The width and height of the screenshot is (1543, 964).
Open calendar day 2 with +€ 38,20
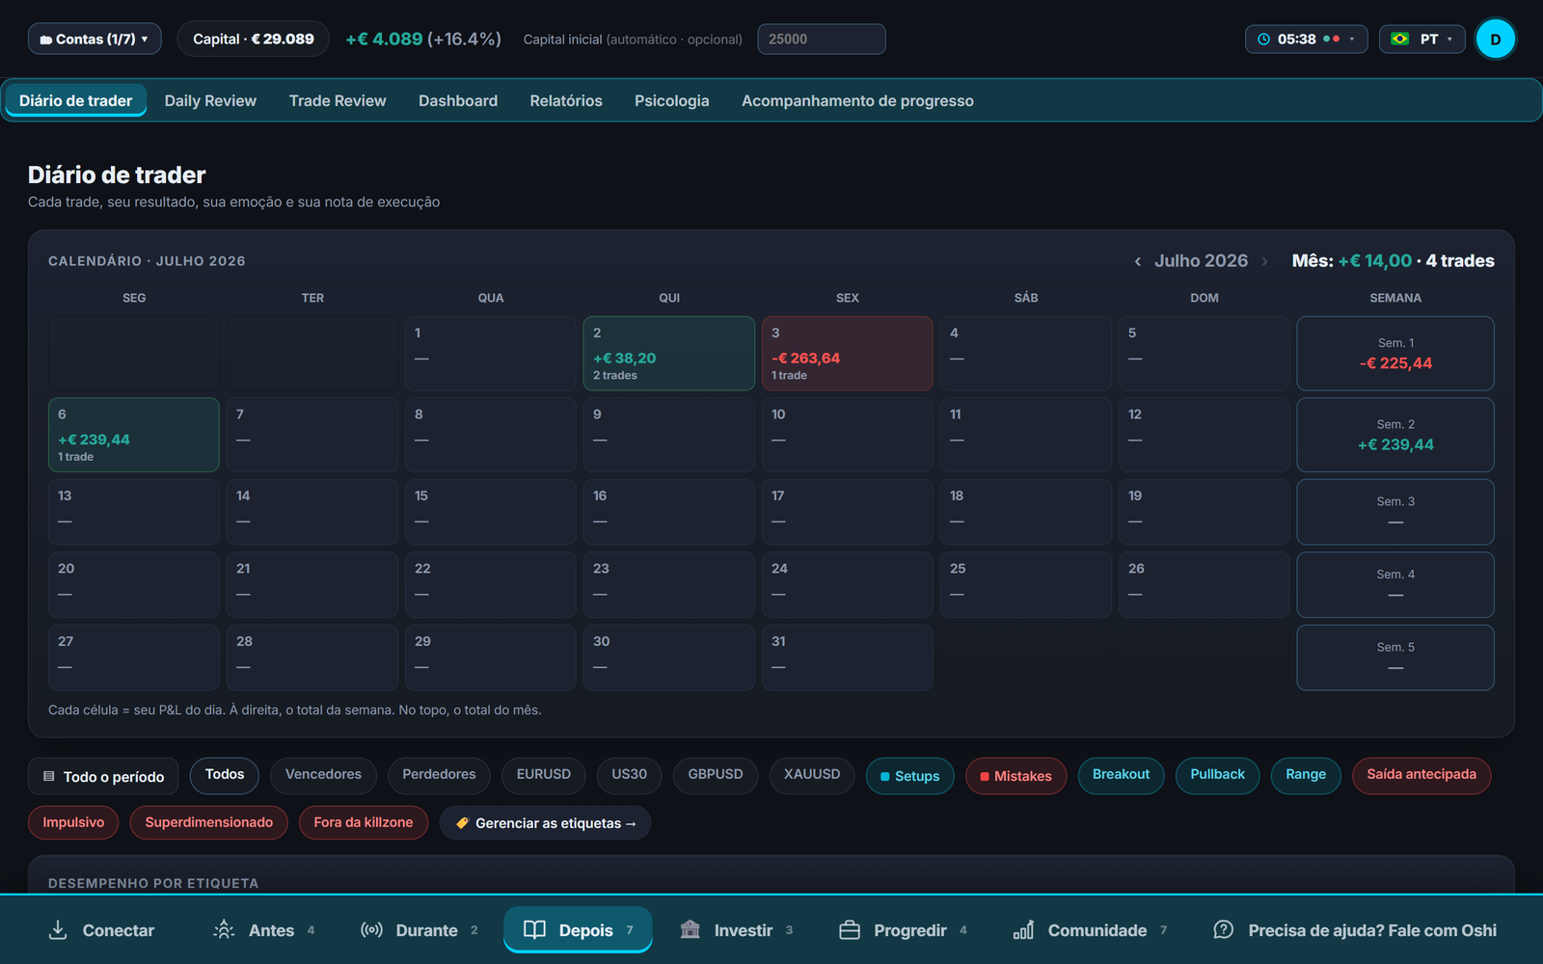(x=669, y=353)
